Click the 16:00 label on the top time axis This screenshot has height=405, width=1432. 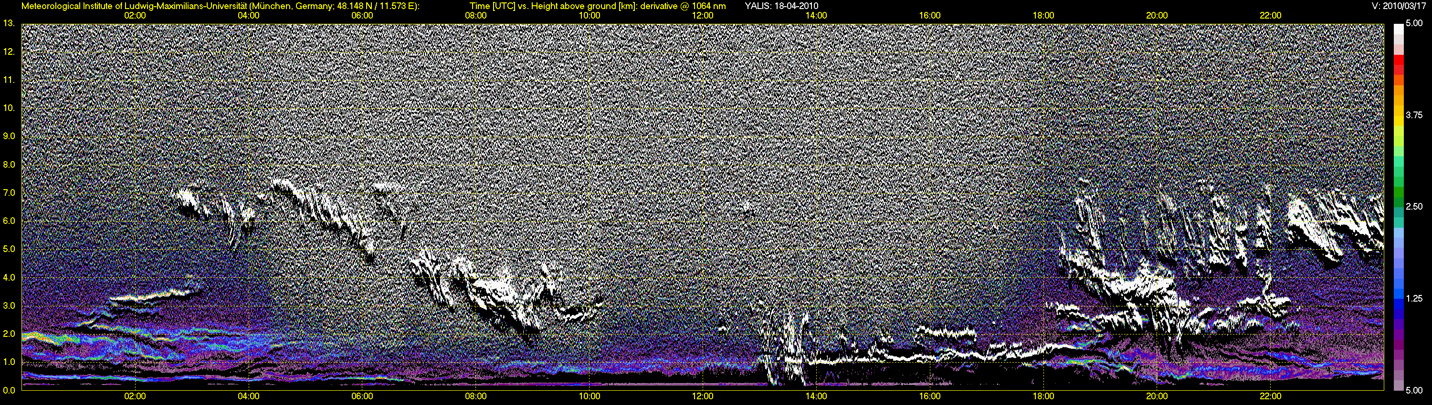click(x=930, y=16)
